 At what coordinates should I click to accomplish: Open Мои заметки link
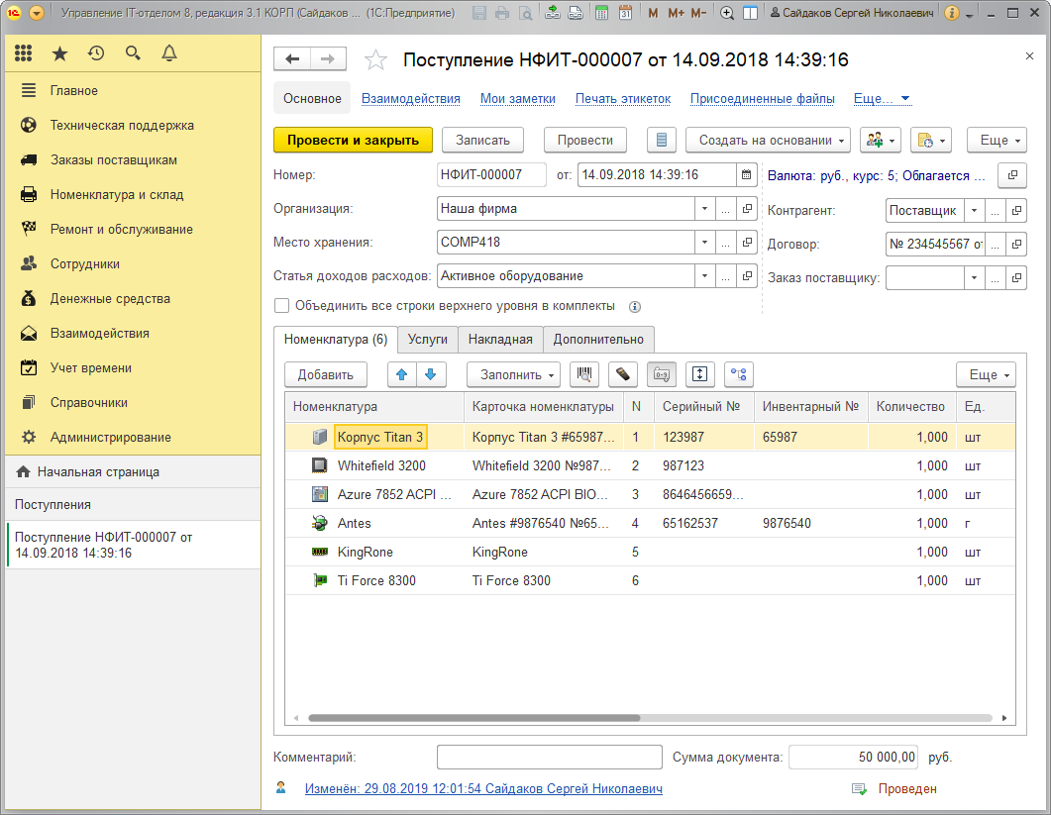(518, 98)
